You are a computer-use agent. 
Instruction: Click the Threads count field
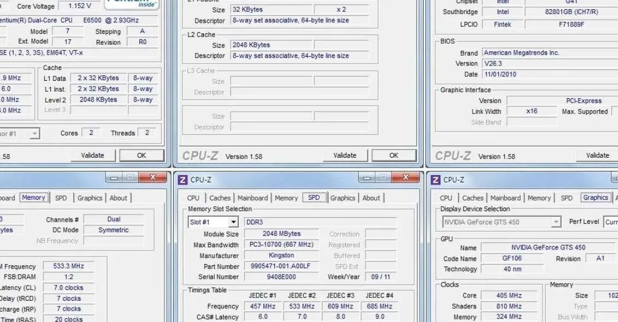[147, 133]
